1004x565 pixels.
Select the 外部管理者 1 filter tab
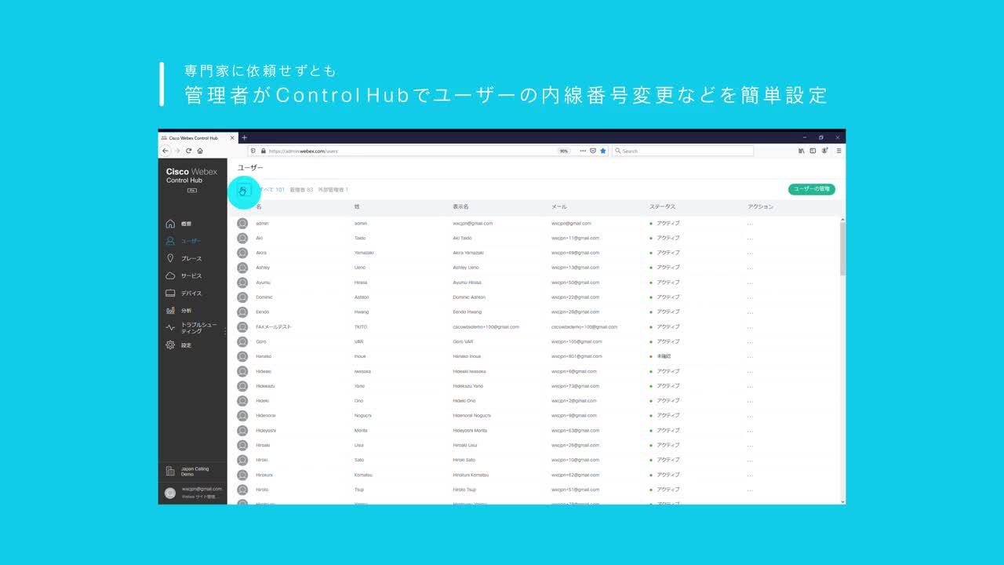[333, 189]
